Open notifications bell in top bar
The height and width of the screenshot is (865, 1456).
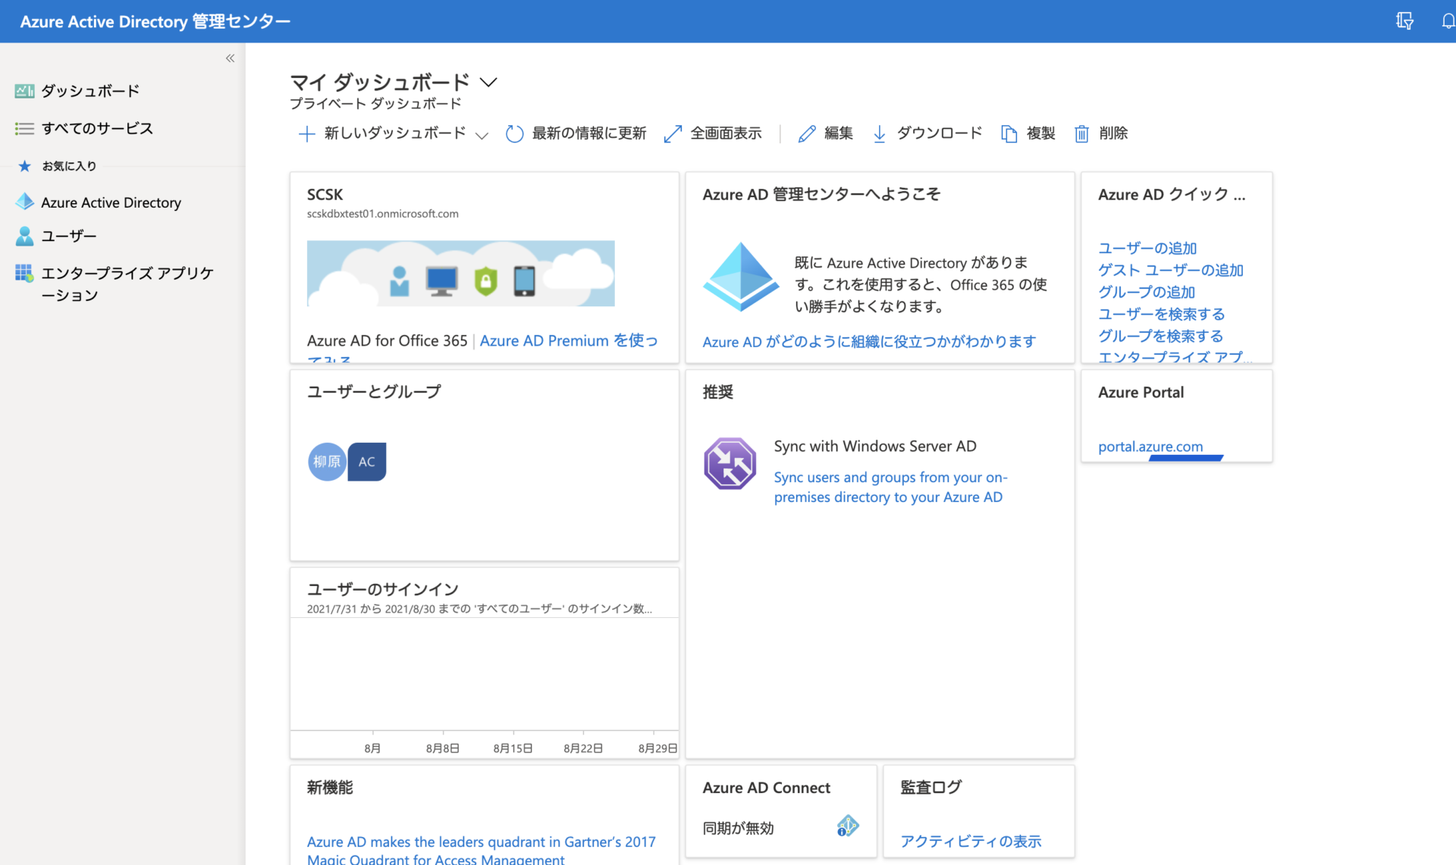[1448, 21]
